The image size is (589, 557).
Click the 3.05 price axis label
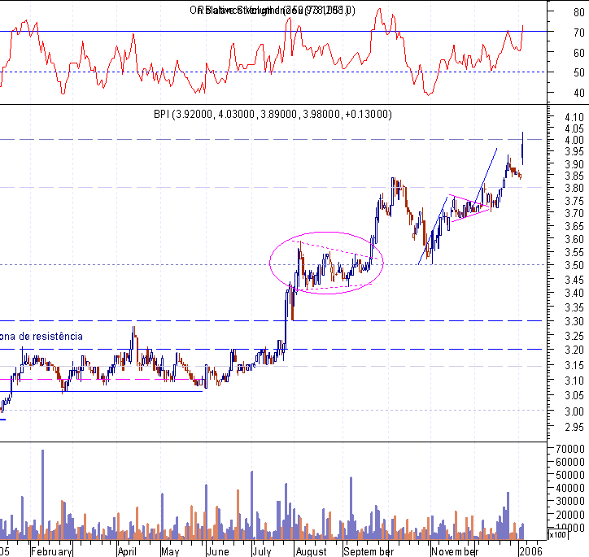[574, 395]
